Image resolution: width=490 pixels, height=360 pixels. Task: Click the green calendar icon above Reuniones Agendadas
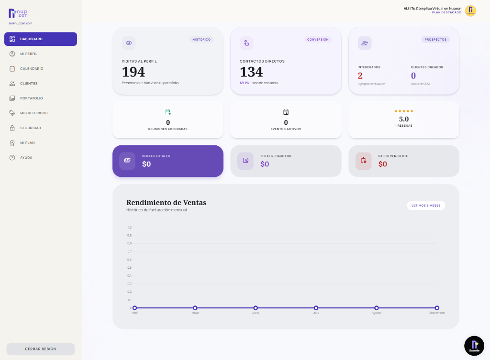click(168, 112)
